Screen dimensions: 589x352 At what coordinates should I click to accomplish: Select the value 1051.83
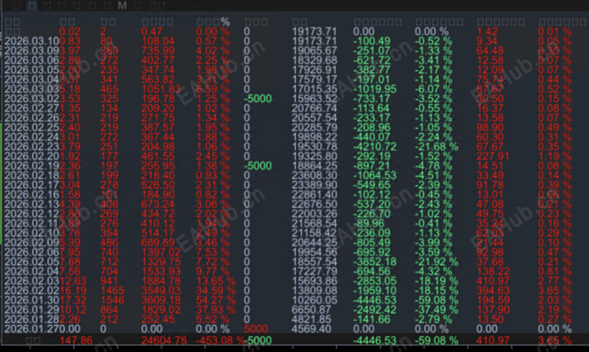pyautogui.click(x=161, y=89)
